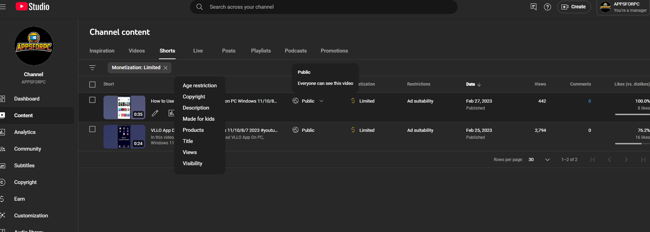650x232 pixels.
Task: Click the 76.2% likes ratio bar
Action: click(632, 144)
